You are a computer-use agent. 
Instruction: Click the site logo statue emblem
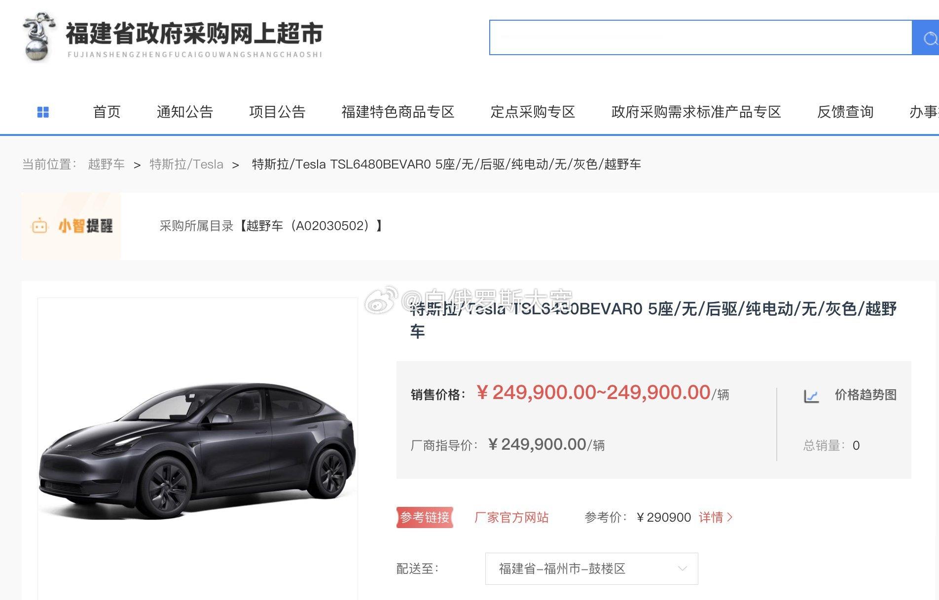(x=38, y=37)
